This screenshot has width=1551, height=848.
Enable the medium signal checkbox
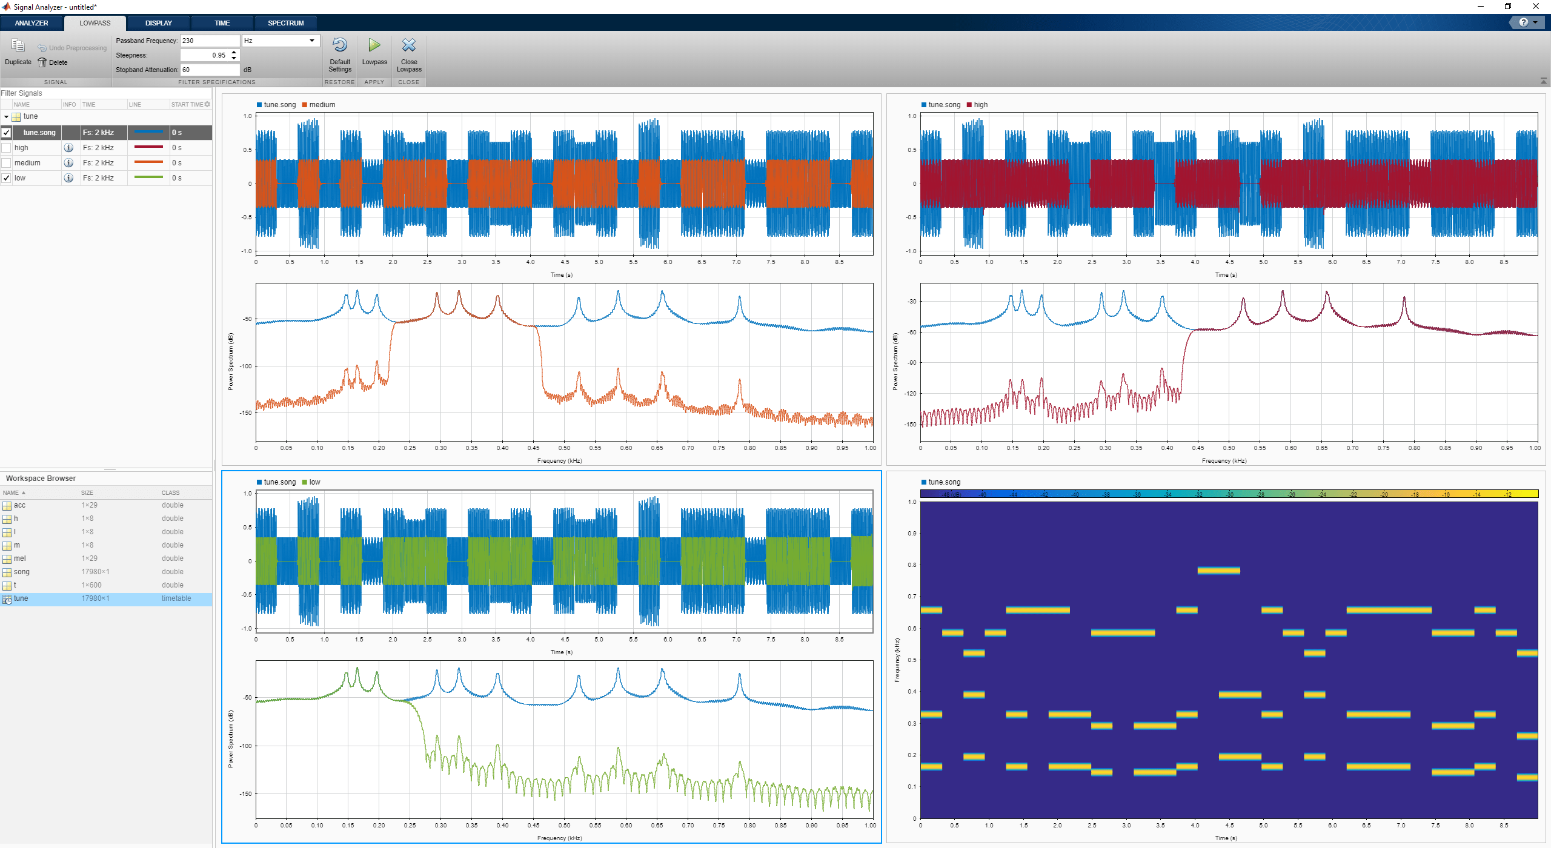coord(7,163)
